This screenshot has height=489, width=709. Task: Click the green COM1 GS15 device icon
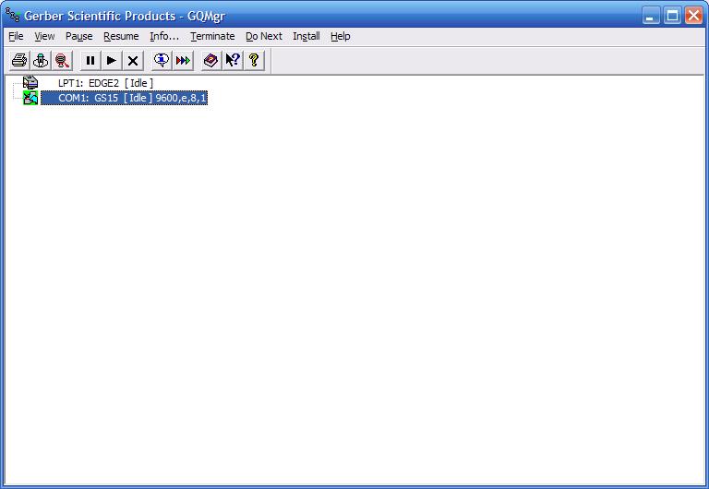[30, 98]
